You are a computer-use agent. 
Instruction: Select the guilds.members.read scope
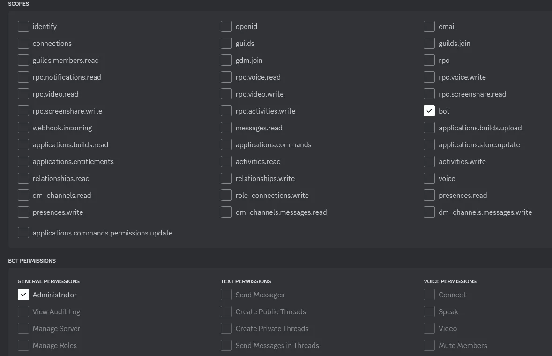(x=23, y=60)
